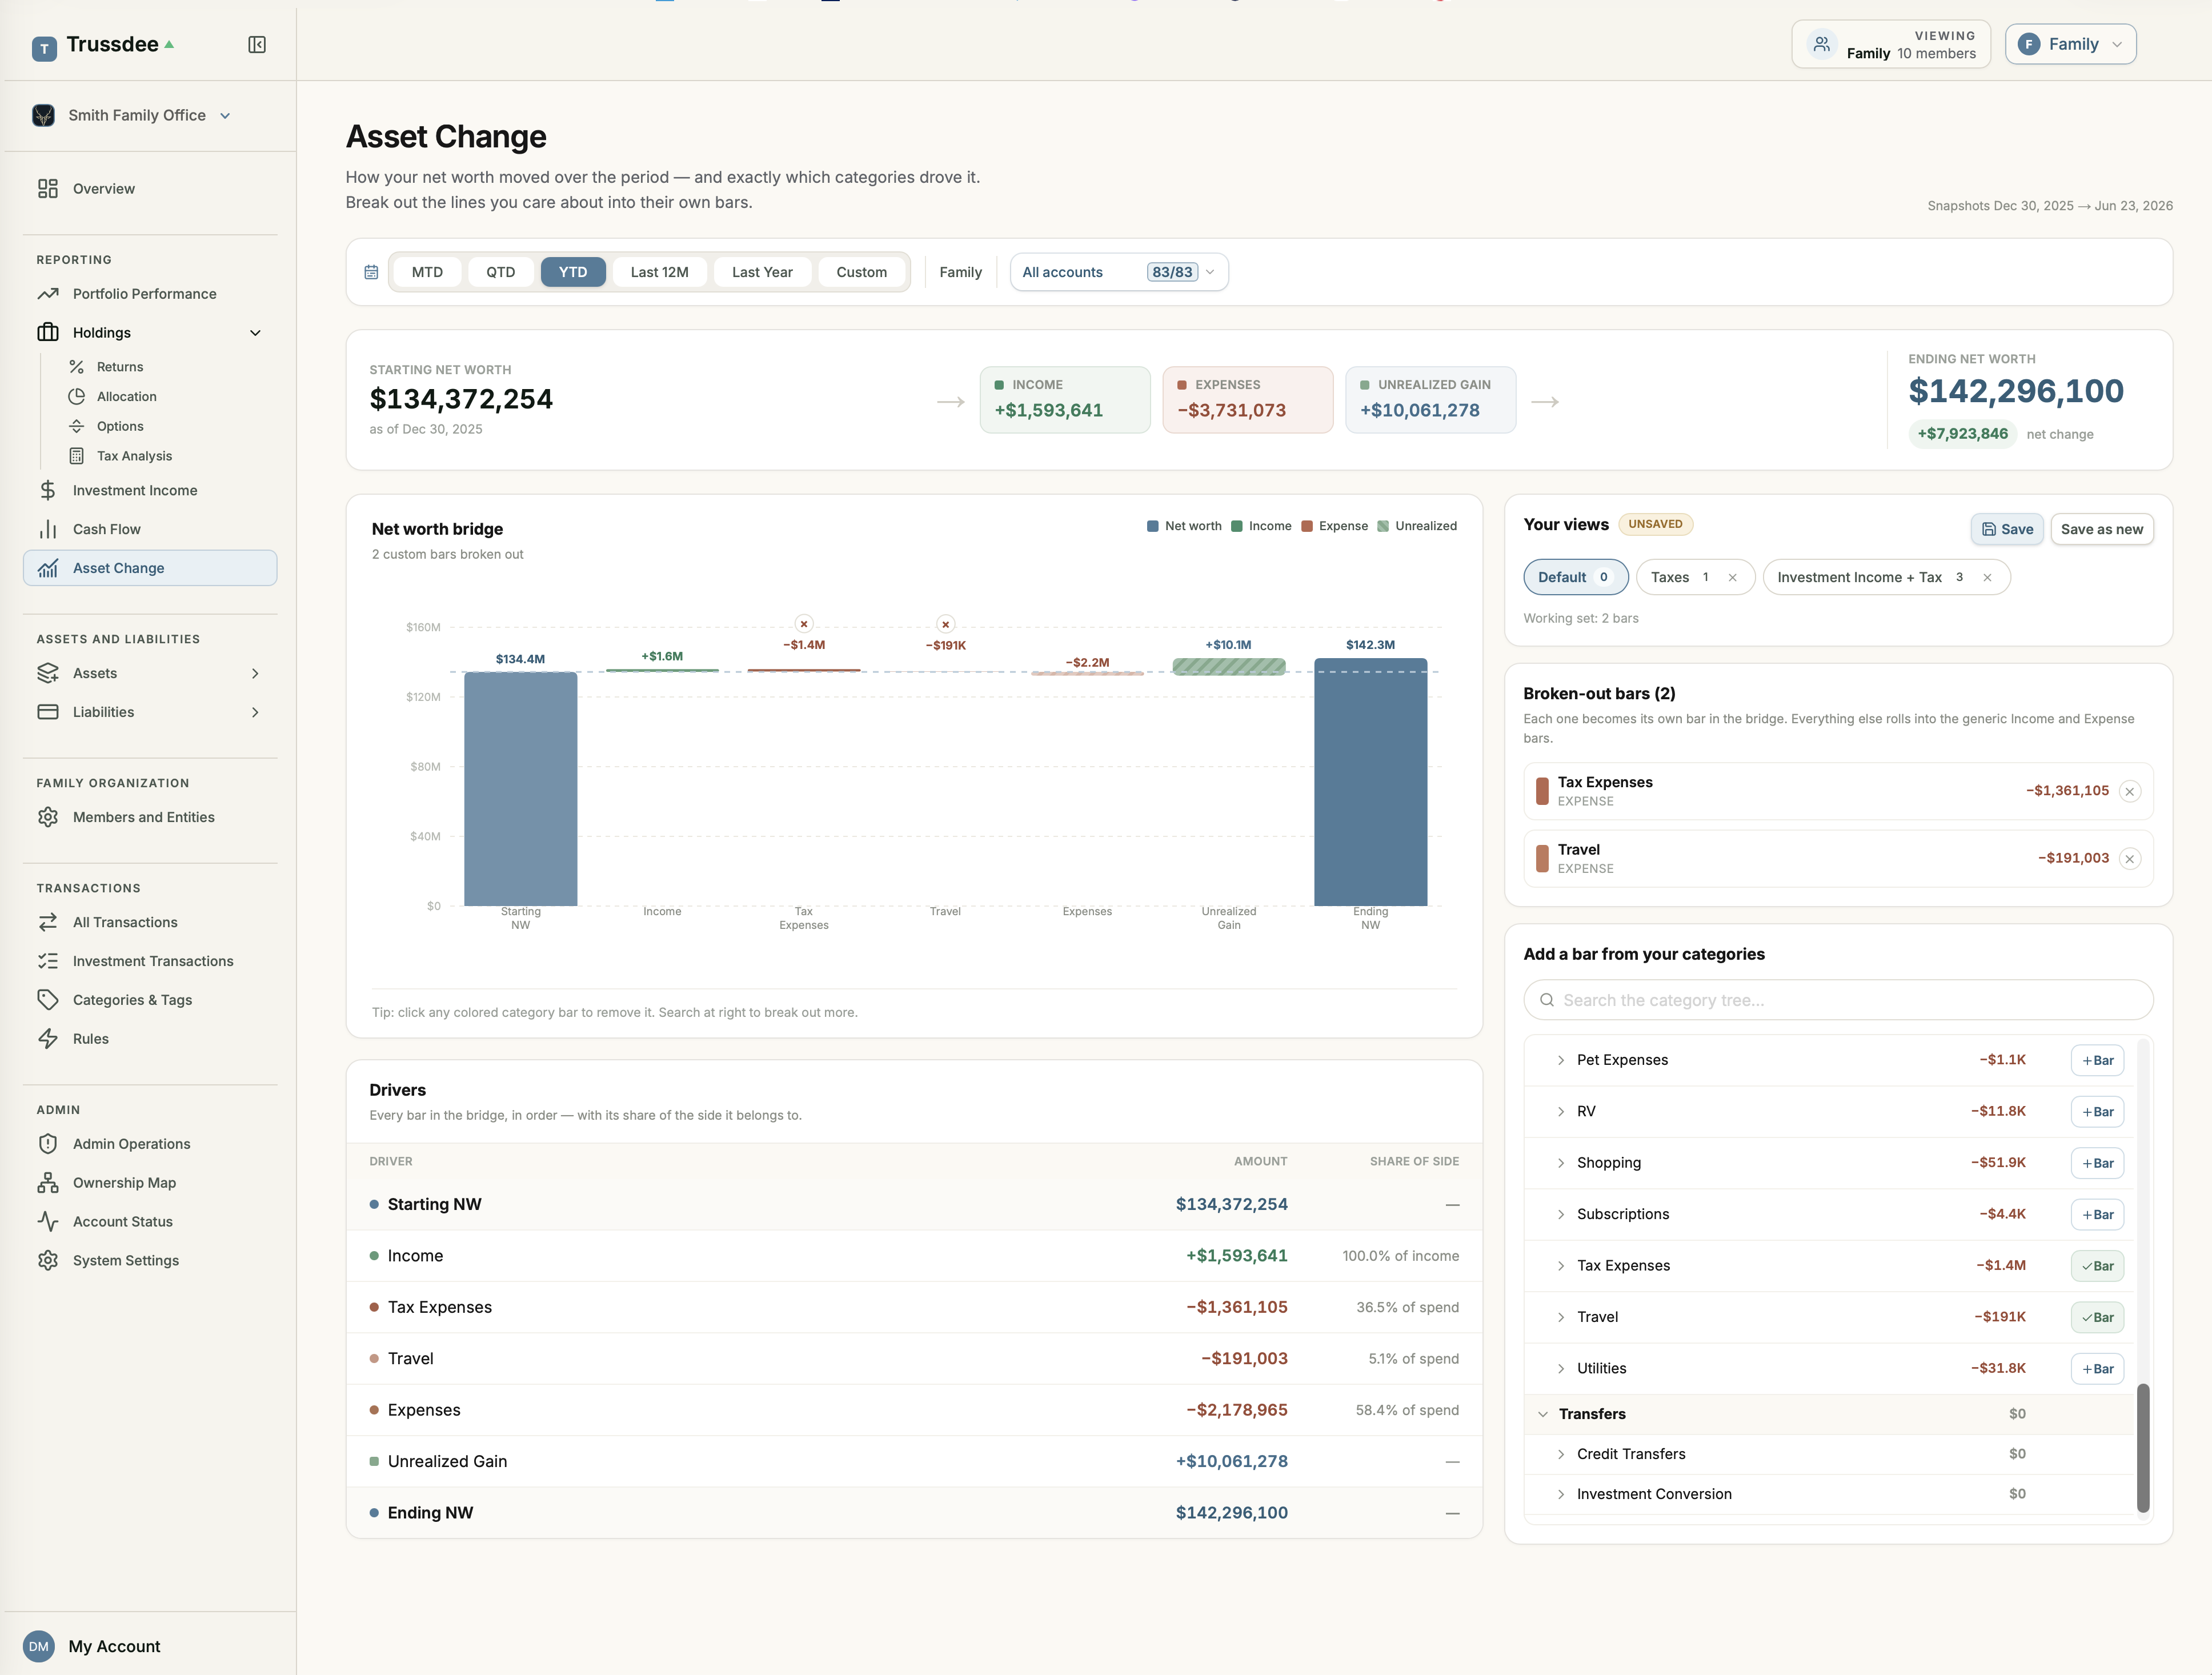The height and width of the screenshot is (1675, 2212).
Task: Click Cash Flow bar chart icon
Action: coord(48,530)
